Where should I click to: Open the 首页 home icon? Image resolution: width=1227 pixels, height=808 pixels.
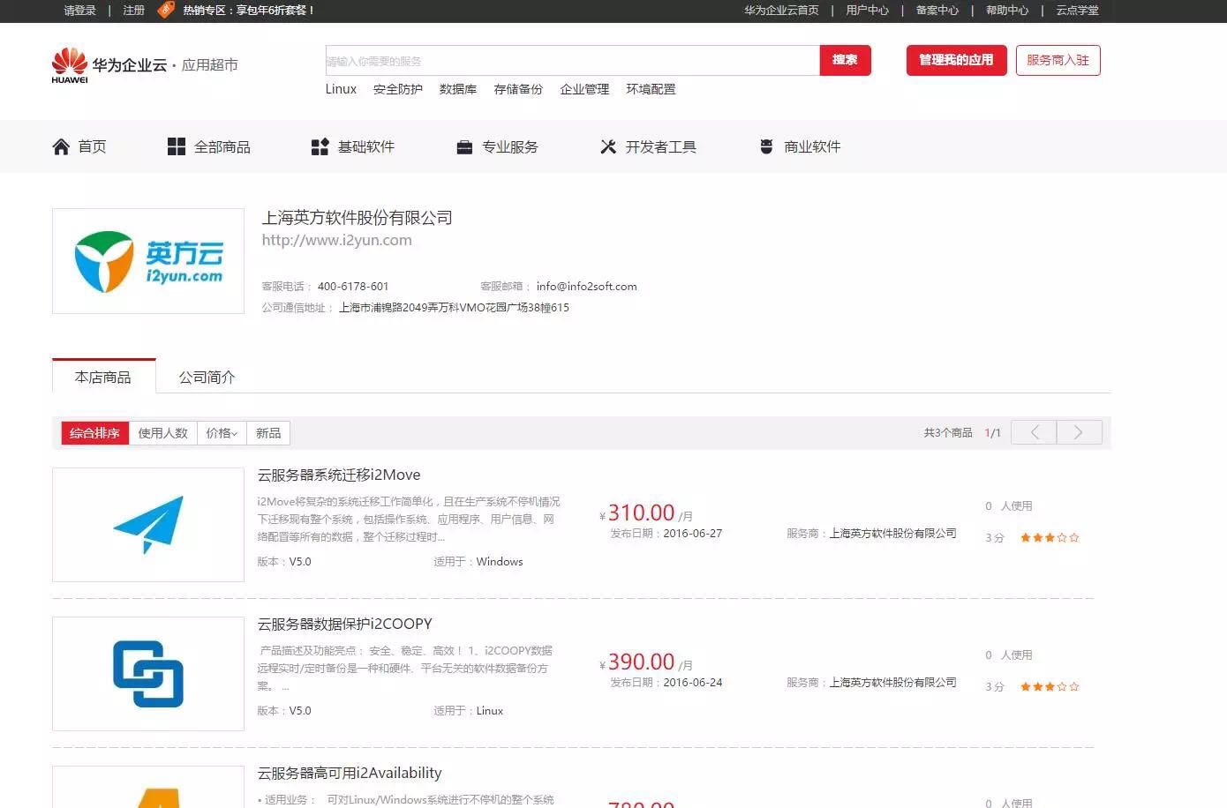pyautogui.click(x=61, y=146)
